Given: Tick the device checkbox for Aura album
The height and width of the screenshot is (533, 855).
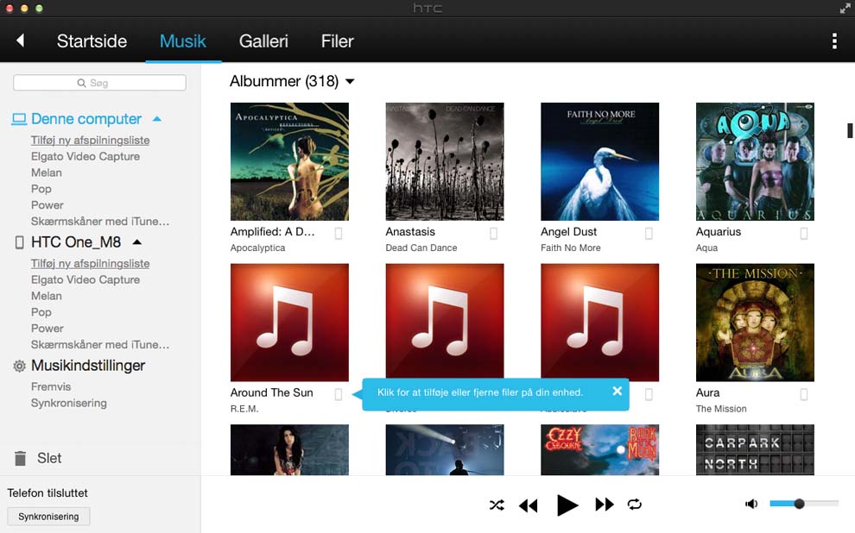Looking at the screenshot, I should tap(804, 394).
